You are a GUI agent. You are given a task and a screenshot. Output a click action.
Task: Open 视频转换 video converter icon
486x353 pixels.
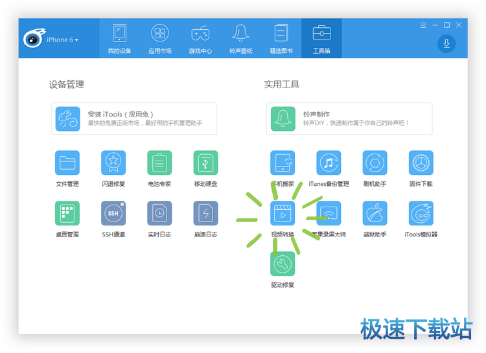pyautogui.click(x=283, y=213)
